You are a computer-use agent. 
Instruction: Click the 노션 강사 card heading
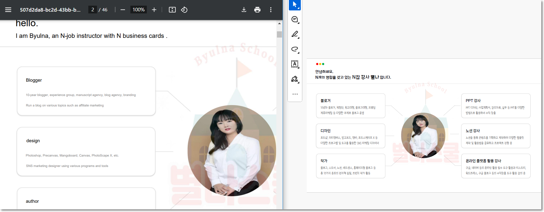(473, 131)
